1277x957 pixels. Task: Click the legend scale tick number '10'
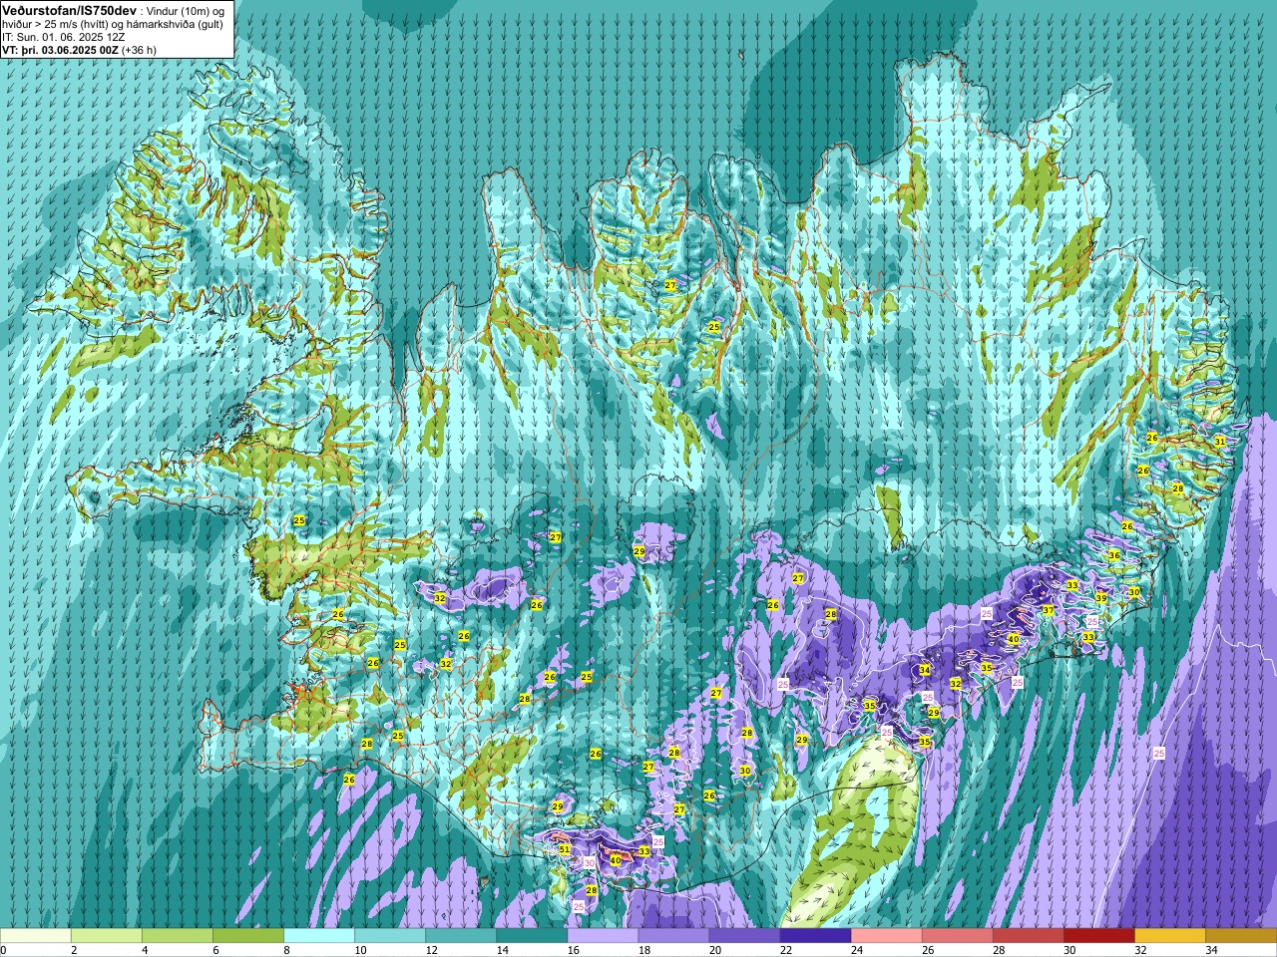[x=359, y=950]
